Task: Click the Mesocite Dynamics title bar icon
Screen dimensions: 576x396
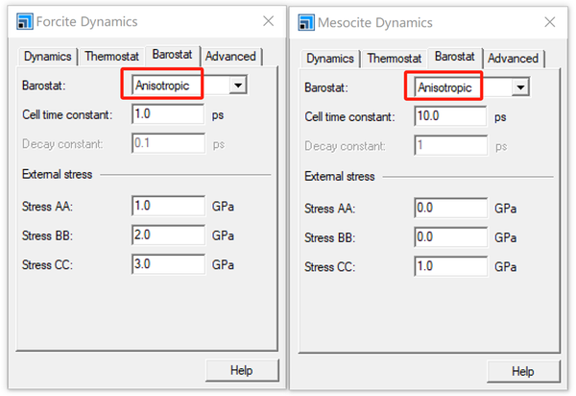Action: (x=306, y=22)
